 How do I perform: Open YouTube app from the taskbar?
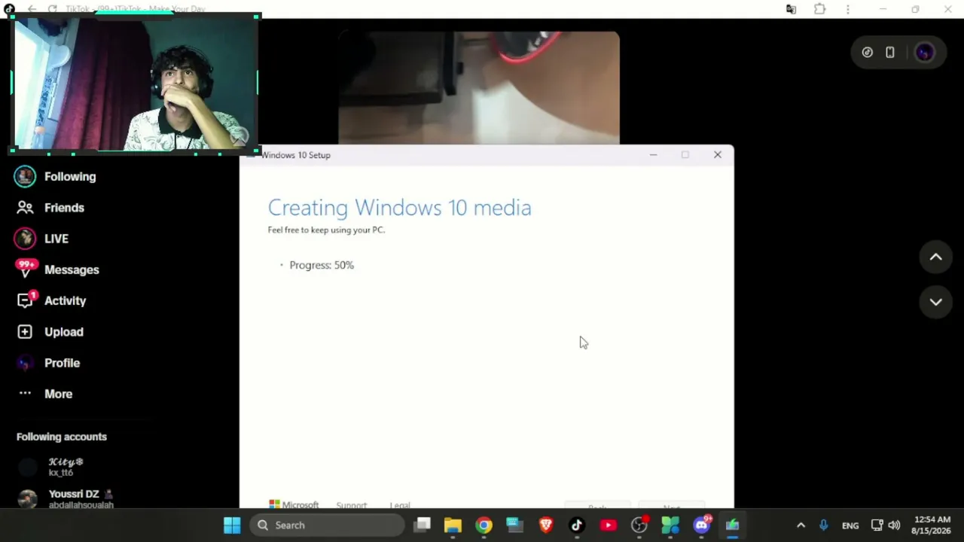(608, 525)
